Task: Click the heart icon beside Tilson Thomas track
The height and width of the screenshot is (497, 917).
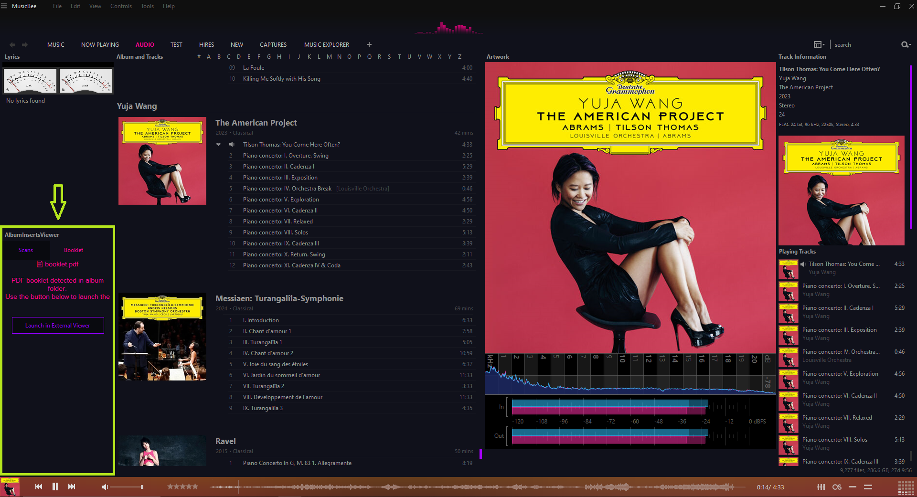Action: tap(218, 145)
